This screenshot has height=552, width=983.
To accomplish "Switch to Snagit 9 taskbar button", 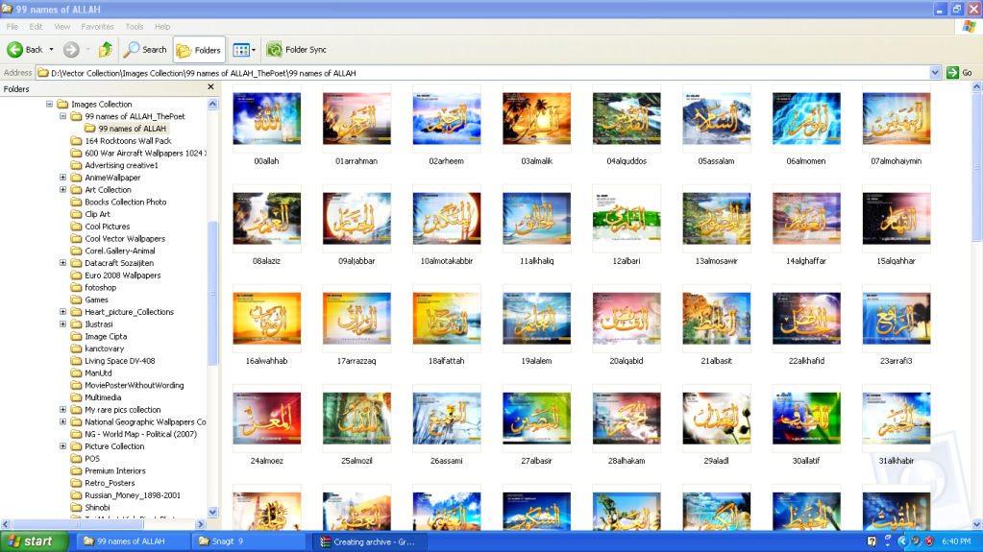I will coord(248,541).
